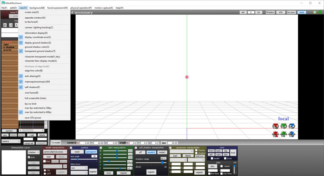Click the MikuMikuDance app icon in the title bar
Viewport: 324px width, 176px height.
3,3
